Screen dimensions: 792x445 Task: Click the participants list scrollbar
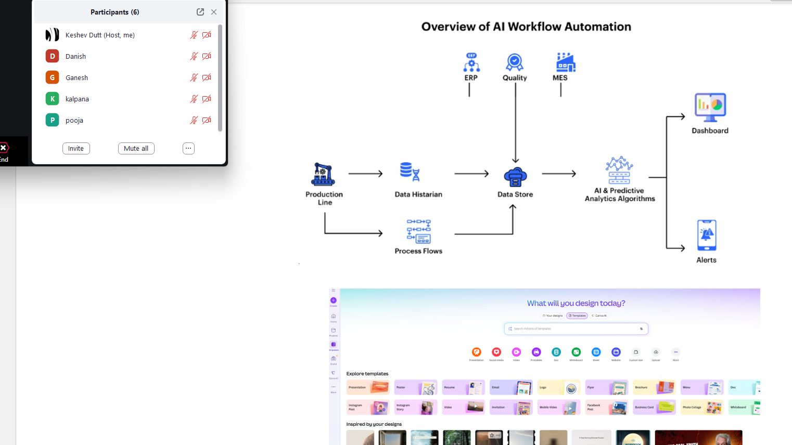[x=220, y=78]
